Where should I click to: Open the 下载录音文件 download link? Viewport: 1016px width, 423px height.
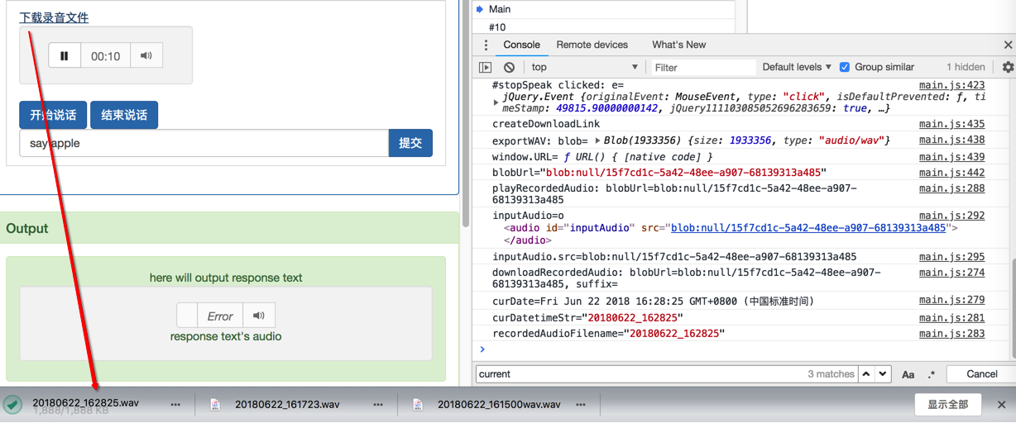(x=54, y=17)
